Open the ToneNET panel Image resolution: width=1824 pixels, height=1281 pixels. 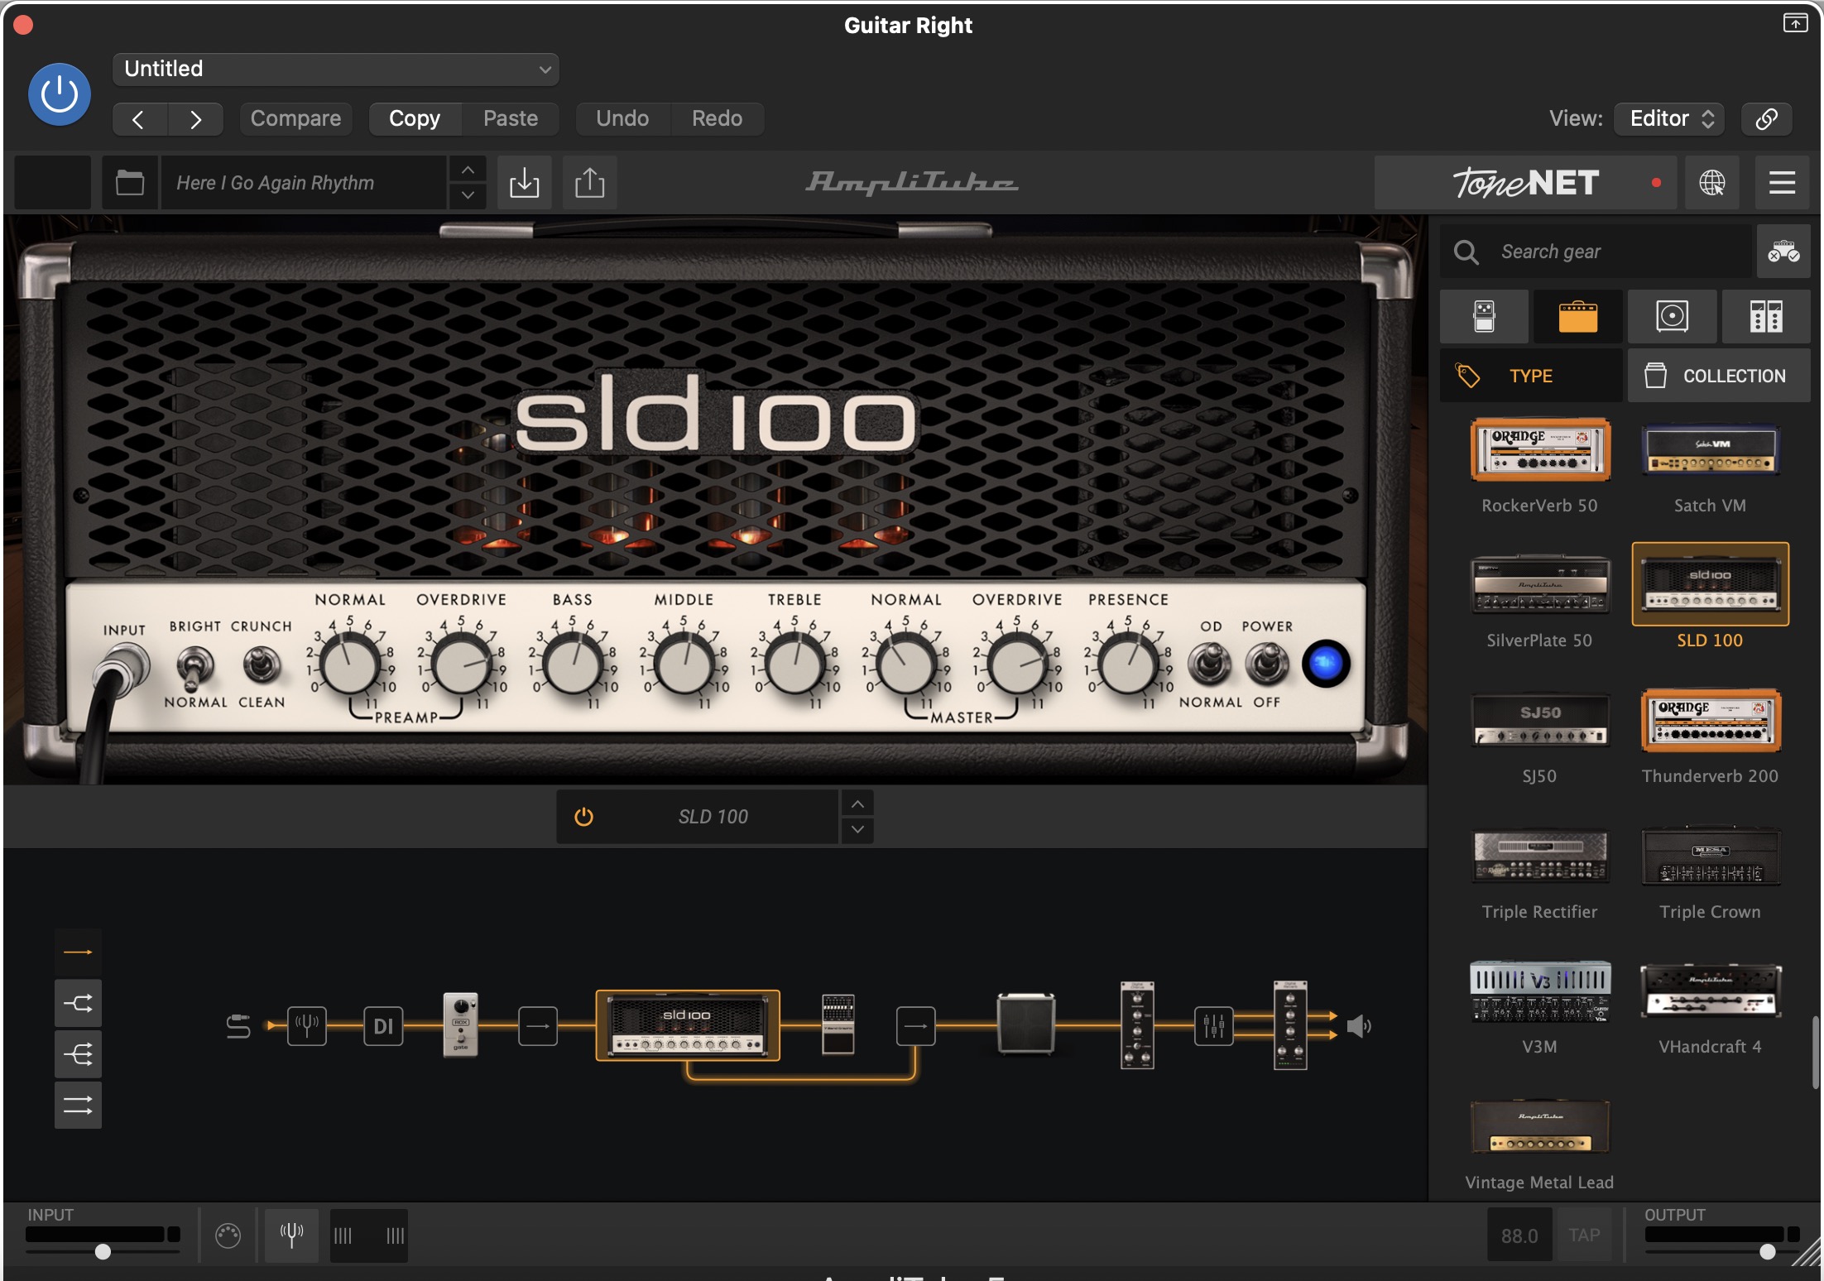coord(1525,182)
